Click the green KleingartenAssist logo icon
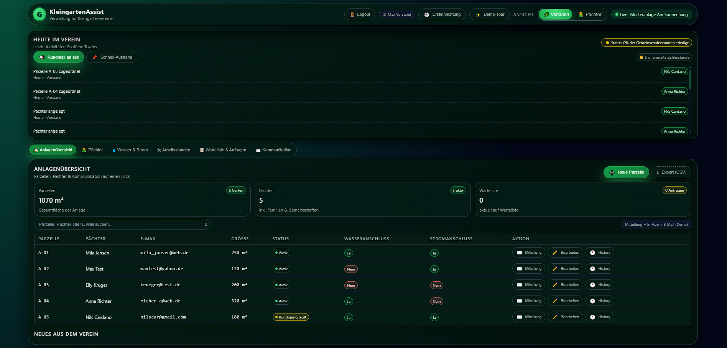Image resolution: width=727 pixels, height=348 pixels. (39, 15)
